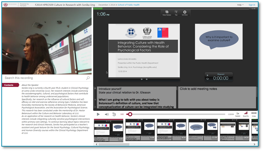Click the previous slide arrow under slide

tap(142, 79)
